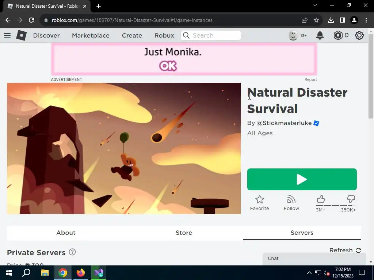Image resolution: width=374 pixels, height=280 pixels.
Task: Open the notifications bell
Action: click(320, 35)
